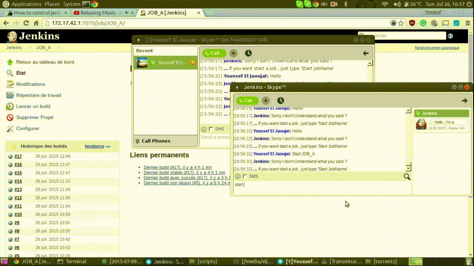Open build #14 in build history

(18, 181)
